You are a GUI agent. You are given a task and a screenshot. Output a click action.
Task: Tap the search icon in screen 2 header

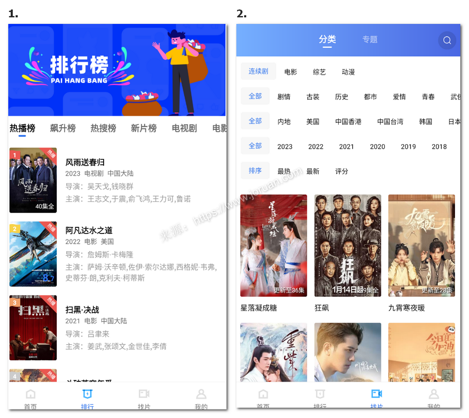point(447,40)
